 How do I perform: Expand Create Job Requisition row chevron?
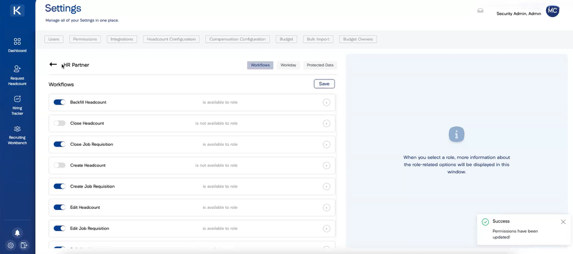(327, 186)
